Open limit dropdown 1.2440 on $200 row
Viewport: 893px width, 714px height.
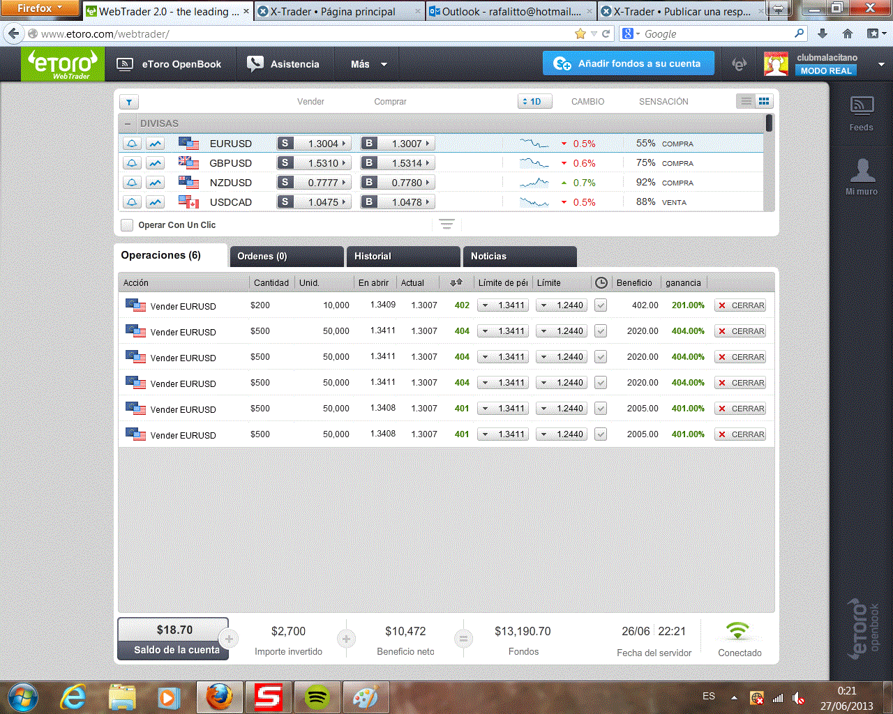(x=562, y=305)
